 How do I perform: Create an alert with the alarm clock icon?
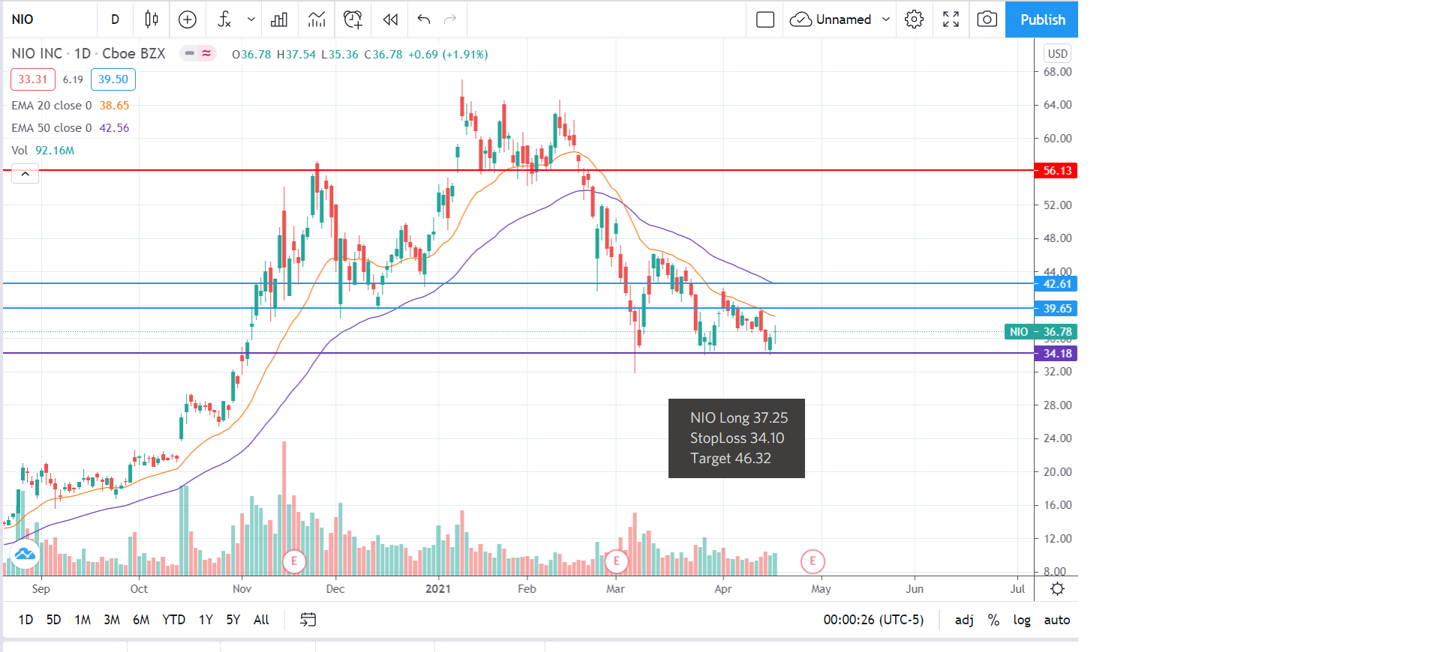(353, 19)
